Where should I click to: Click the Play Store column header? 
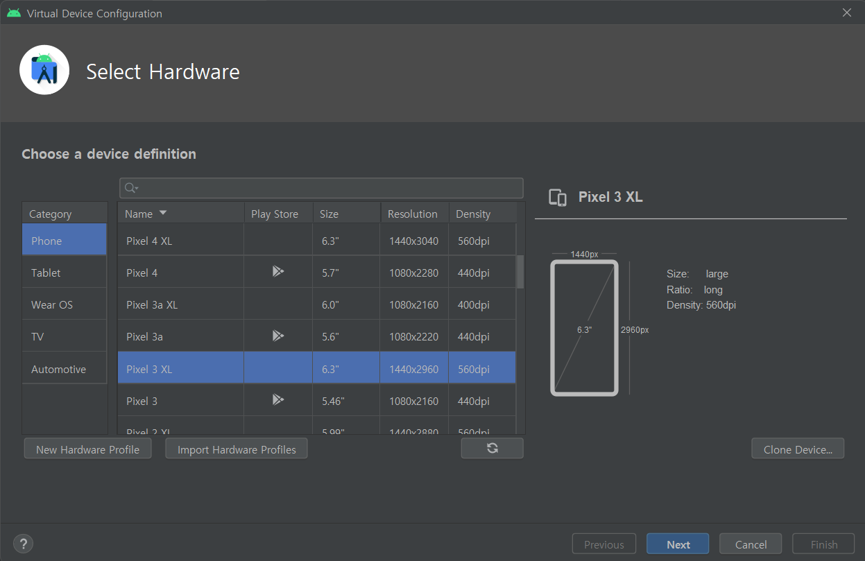[278, 214]
